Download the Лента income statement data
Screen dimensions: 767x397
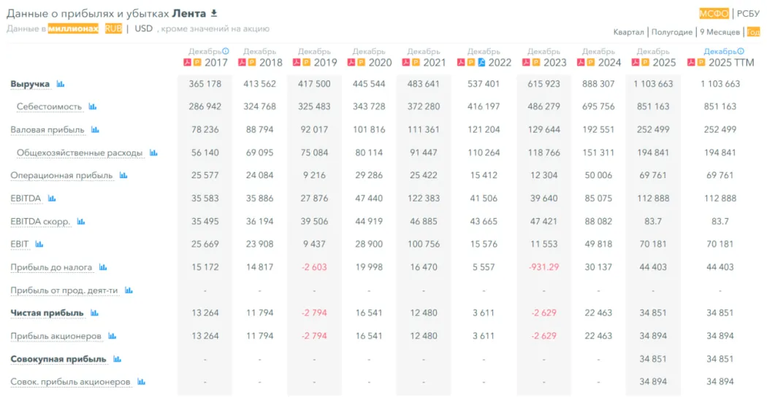point(214,13)
